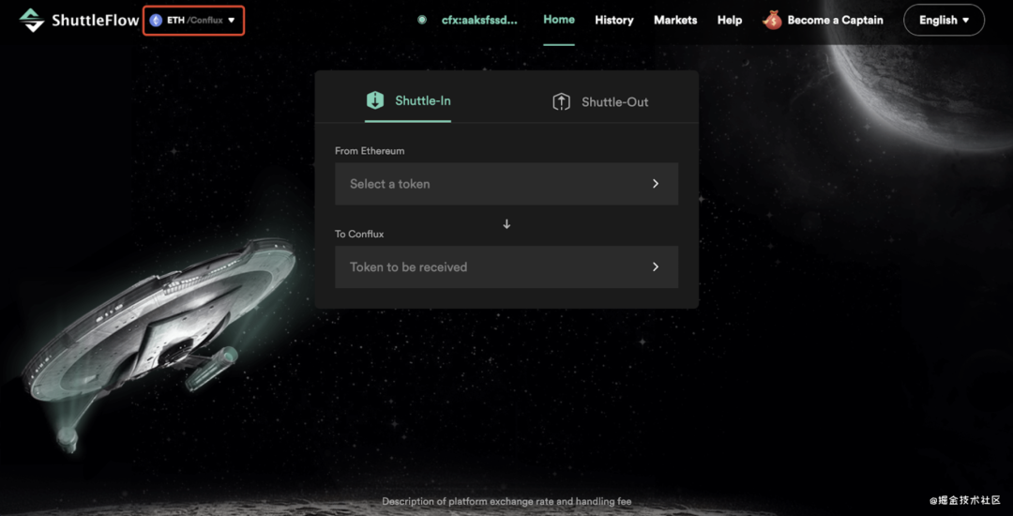Open the Help menu item
The image size is (1013, 516).
coord(730,20)
